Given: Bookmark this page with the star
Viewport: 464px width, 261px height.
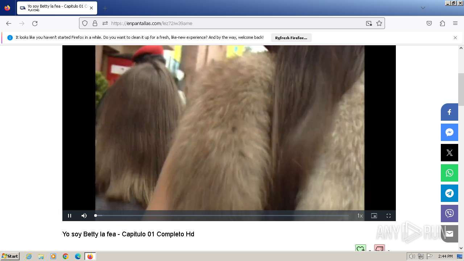Looking at the screenshot, I should click(379, 23).
